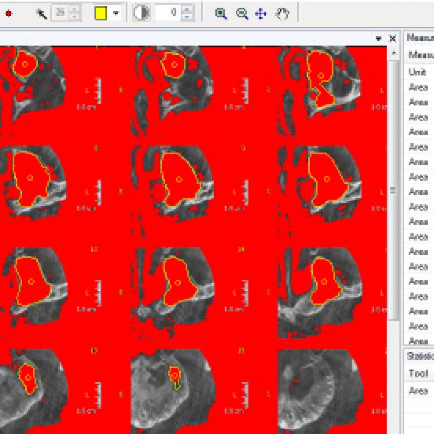Click the half-circle contrast icon
This screenshot has width=434, height=434.
click(142, 12)
